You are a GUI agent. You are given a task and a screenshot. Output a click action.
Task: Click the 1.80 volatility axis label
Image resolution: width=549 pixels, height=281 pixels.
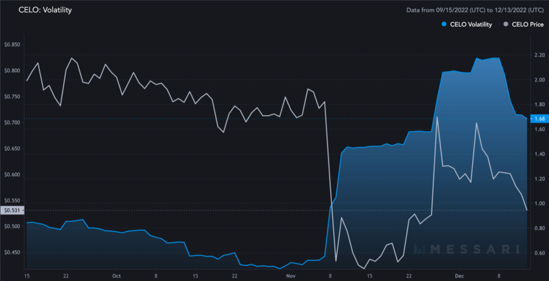pyautogui.click(x=539, y=105)
